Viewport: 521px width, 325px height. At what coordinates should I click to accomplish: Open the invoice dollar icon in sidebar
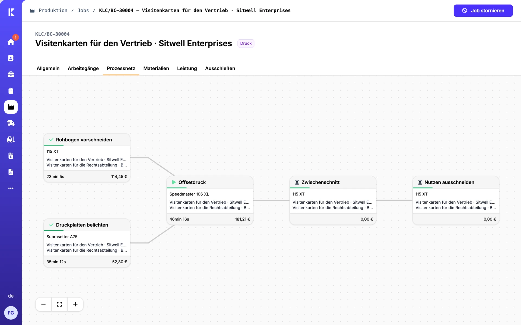[x=11, y=156]
